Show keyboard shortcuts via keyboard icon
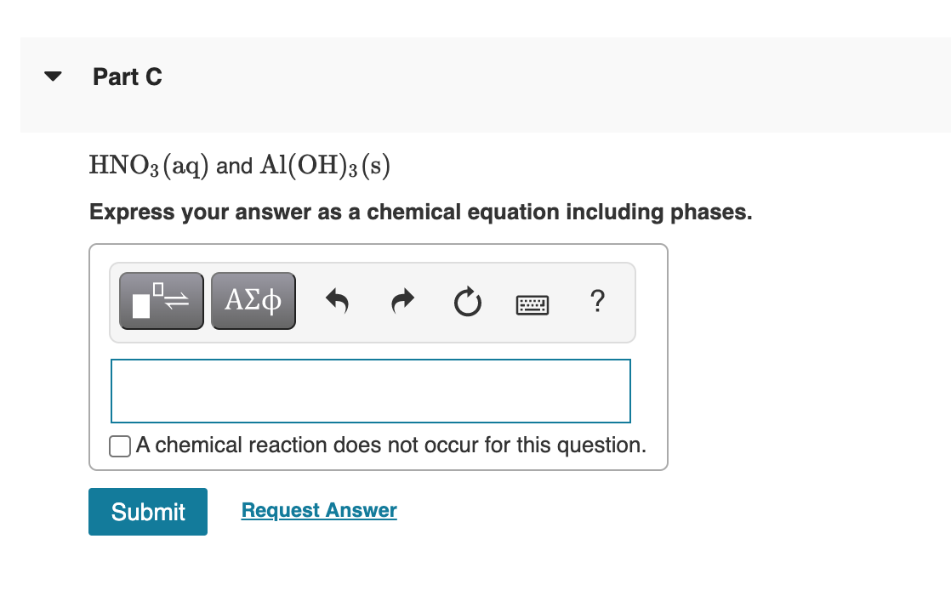Image resolution: width=951 pixels, height=607 pixels. pos(533,303)
